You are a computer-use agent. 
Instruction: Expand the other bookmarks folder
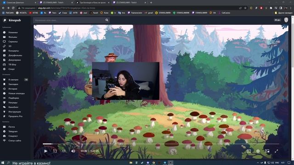pyautogui.click(x=283, y=13)
